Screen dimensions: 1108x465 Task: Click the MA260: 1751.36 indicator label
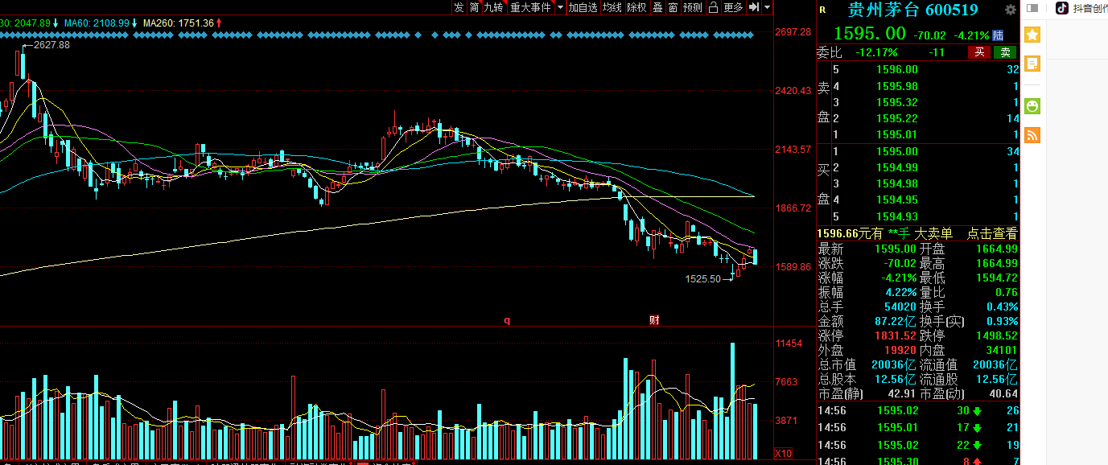178,23
